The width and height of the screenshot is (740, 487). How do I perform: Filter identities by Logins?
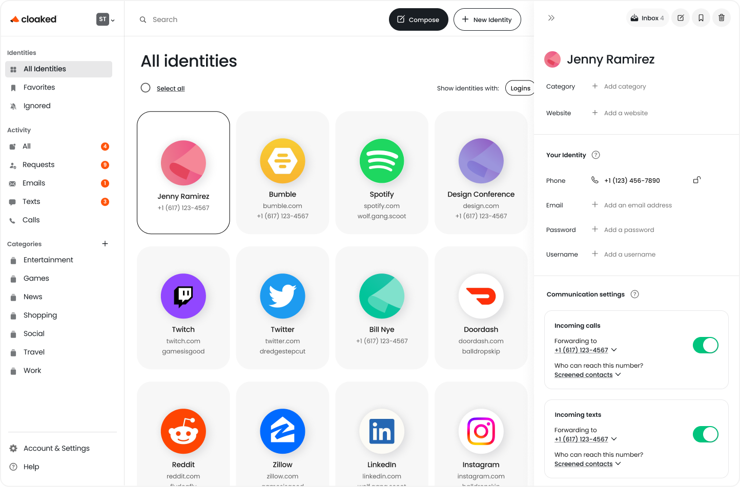[520, 88]
